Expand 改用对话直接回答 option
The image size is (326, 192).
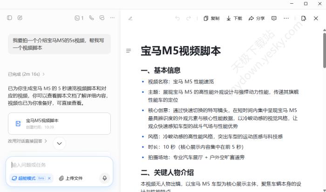pos(27,140)
